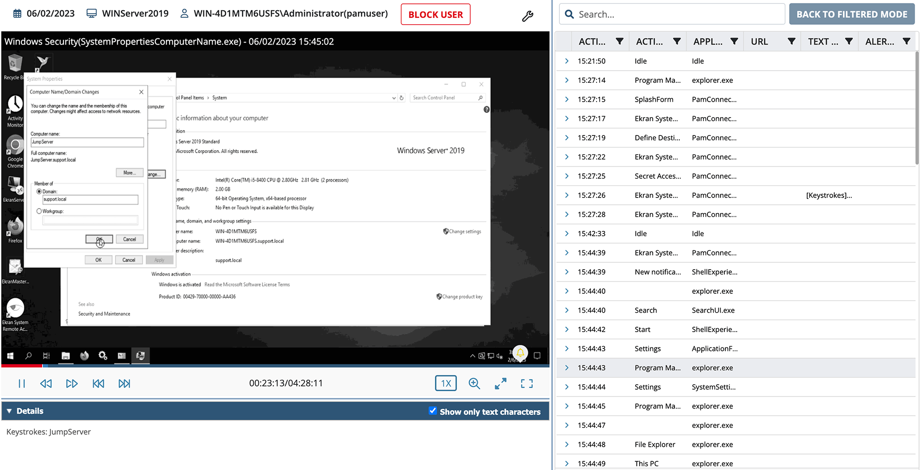
Task: Fast forward the session playback
Action: pyautogui.click(x=72, y=383)
